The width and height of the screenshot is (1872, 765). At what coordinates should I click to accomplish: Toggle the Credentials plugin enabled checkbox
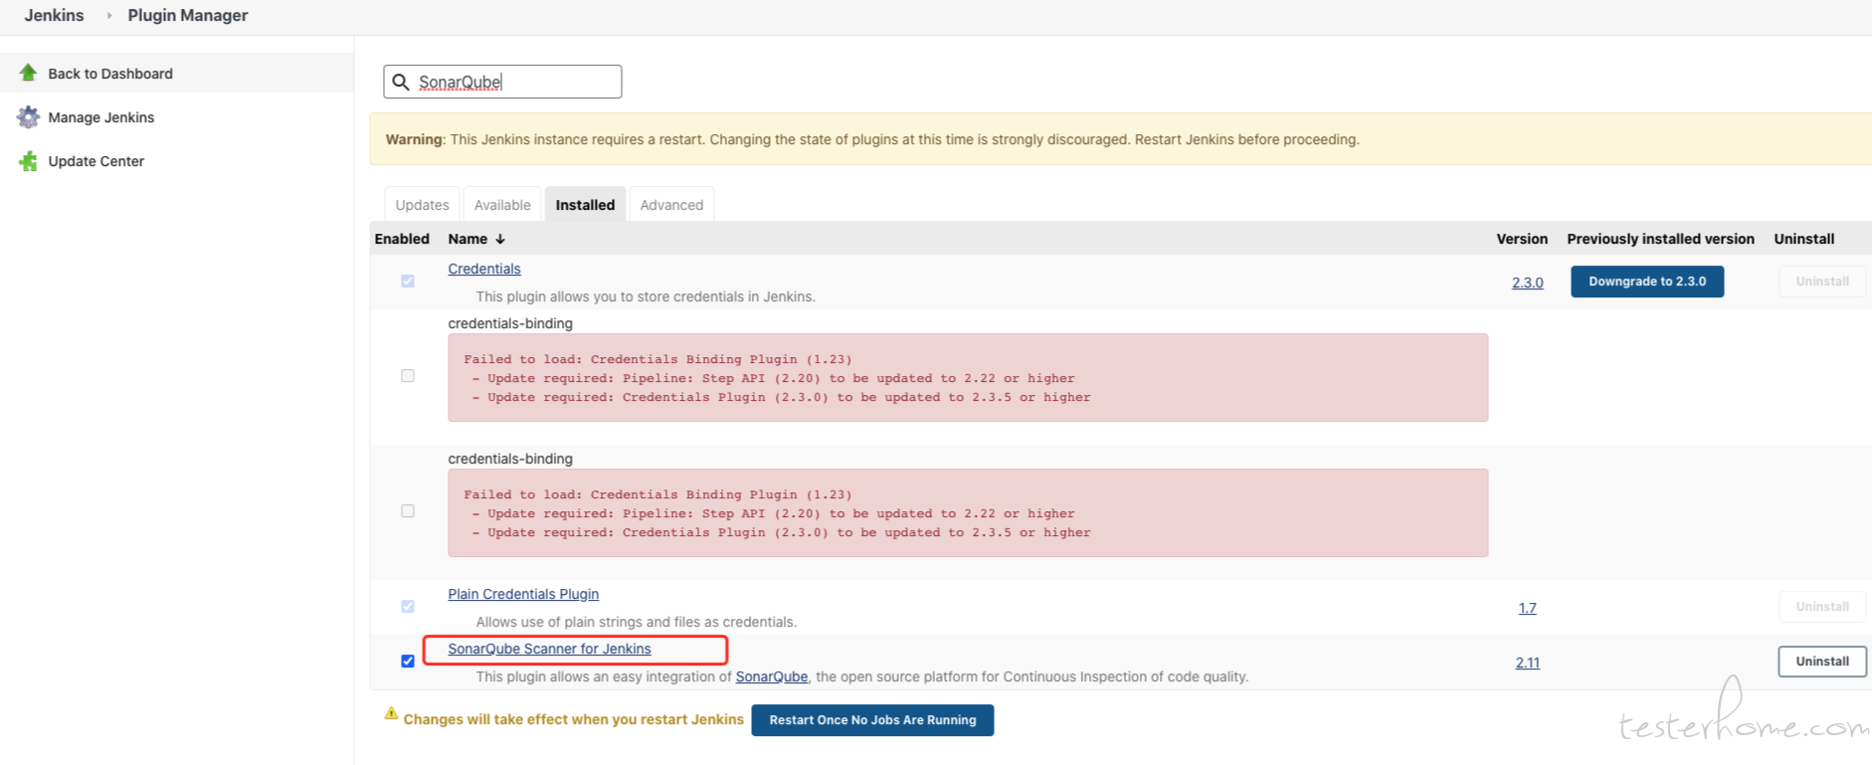tap(408, 282)
